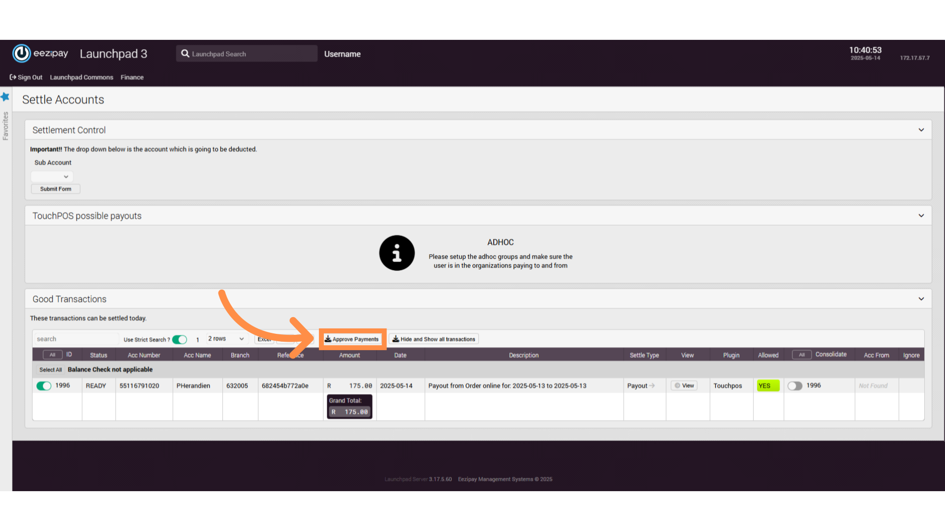Click the ID column All toggle
Image resolution: width=945 pixels, height=531 pixels.
53,354
